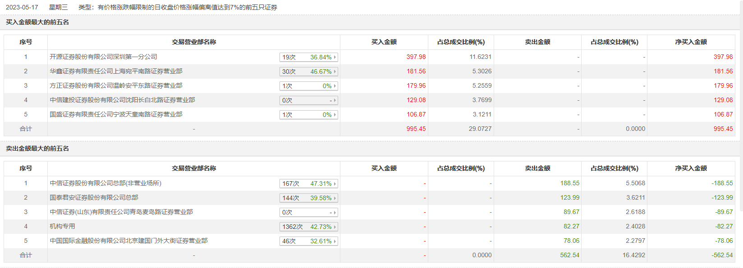Expand the 1362次 42.73% stats box
The image size is (743, 268).
[x=335, y=227]
